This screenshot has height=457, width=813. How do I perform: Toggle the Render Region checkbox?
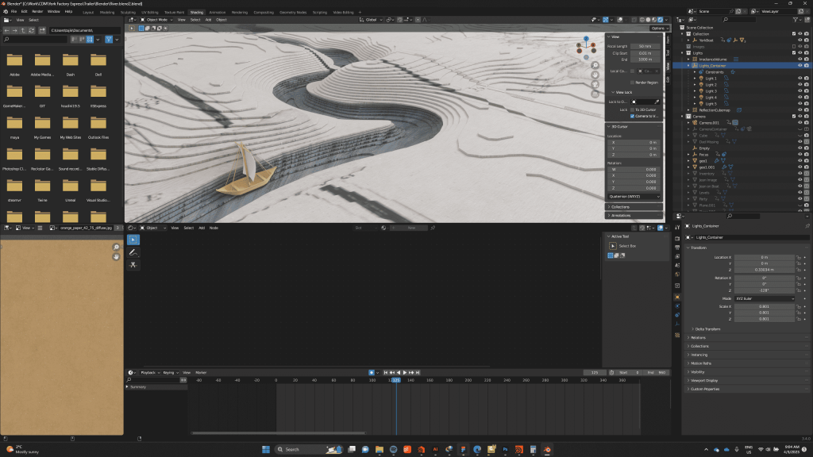[x=632, y=83]
